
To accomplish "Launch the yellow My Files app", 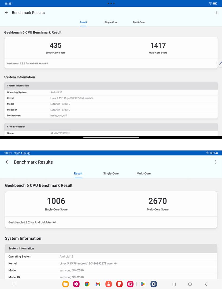I will point(65,284).
